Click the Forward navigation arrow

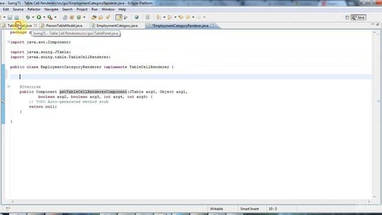199,17
